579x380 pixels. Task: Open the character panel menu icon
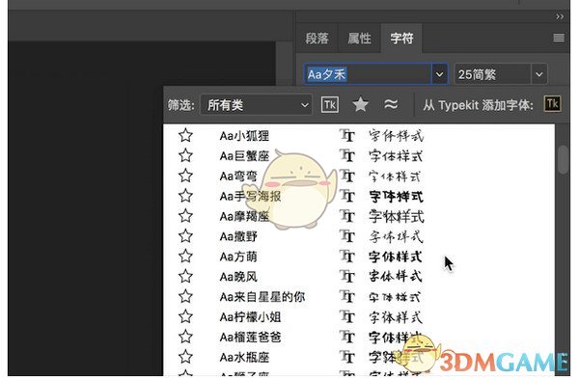point(559,38)
